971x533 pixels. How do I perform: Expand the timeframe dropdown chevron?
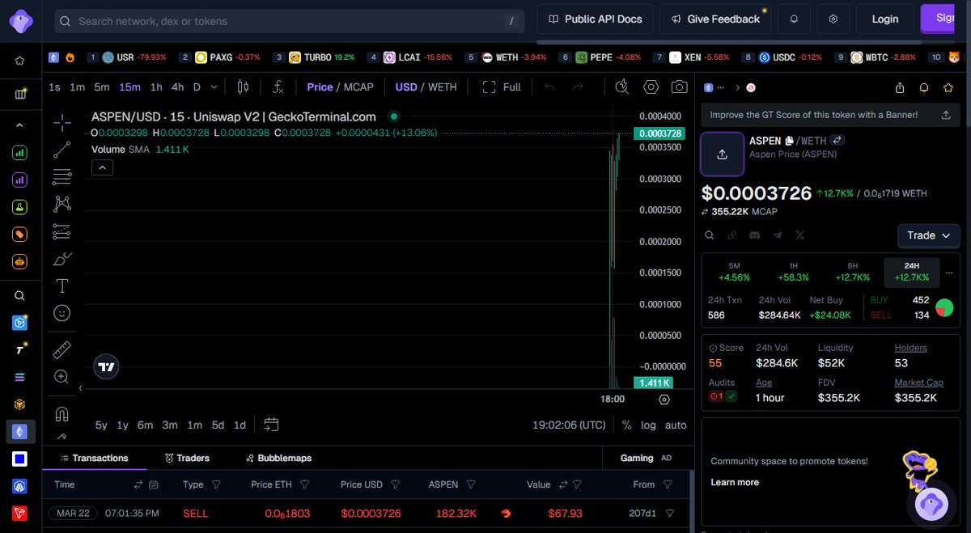(214, 87)
